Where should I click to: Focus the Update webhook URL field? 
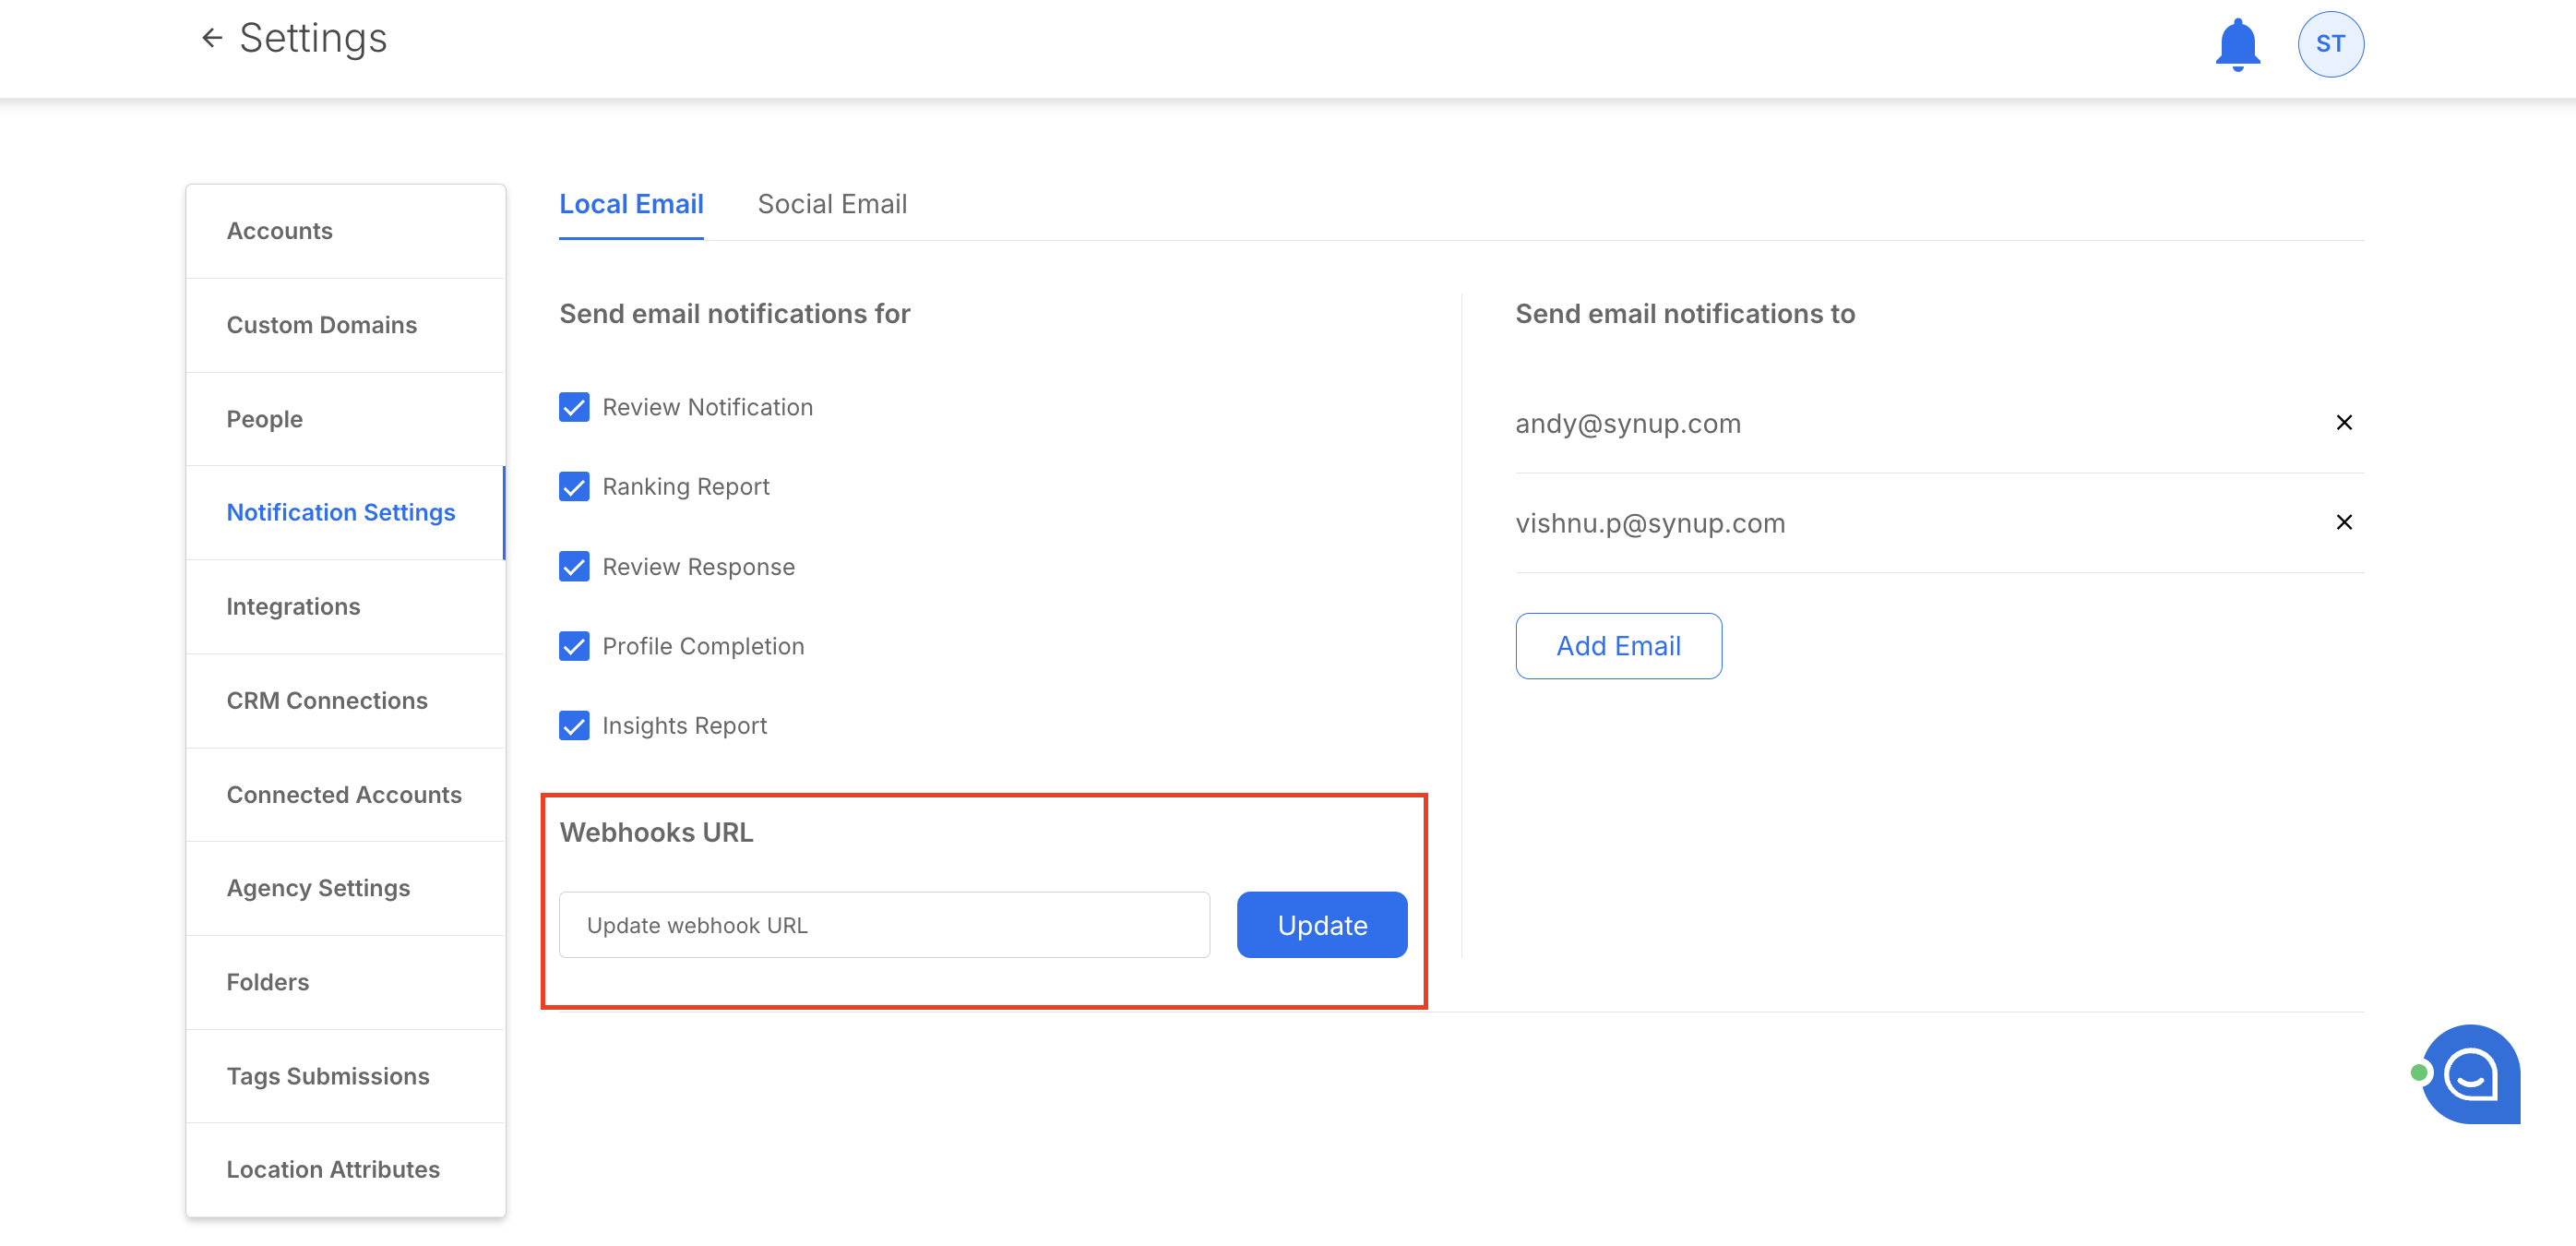(884, 925)
